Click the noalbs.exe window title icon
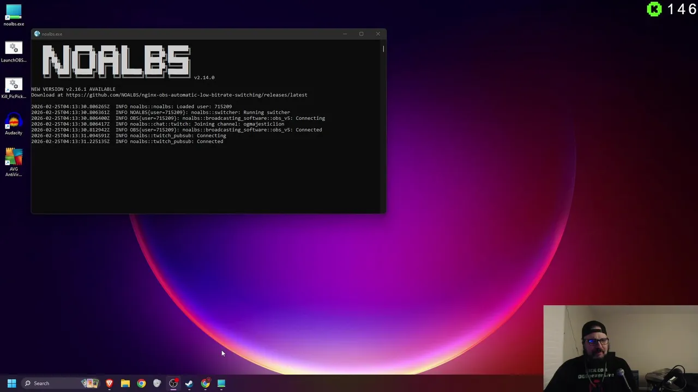The image size is (698, 392). [x=37, y=34]
